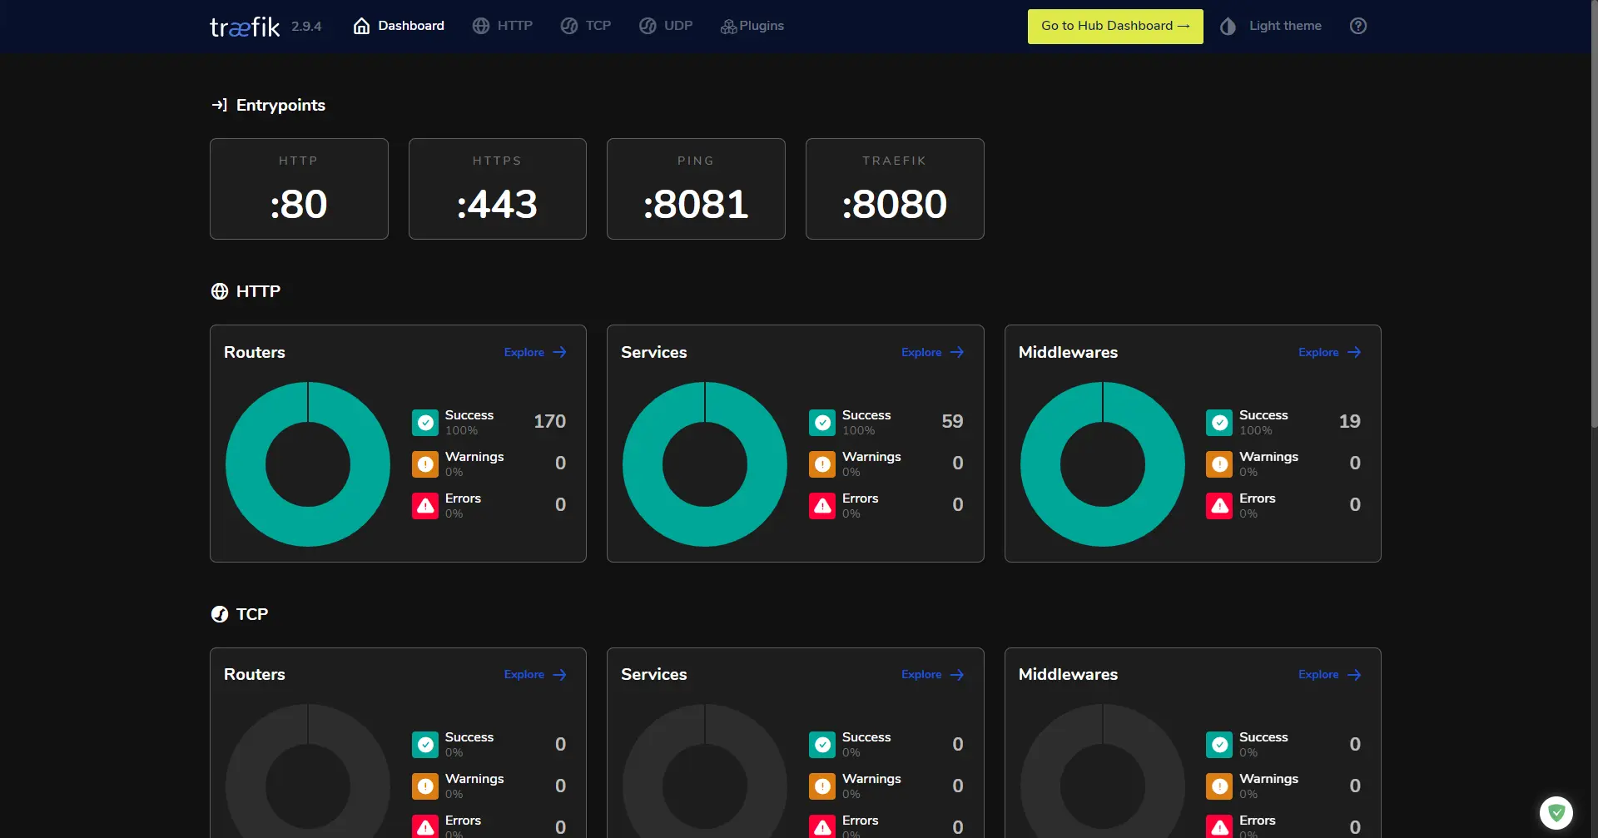The height and width of the screenshot is (838, 1598).
Task: Go to the UDP navigation tab
Action: (666, 26)
